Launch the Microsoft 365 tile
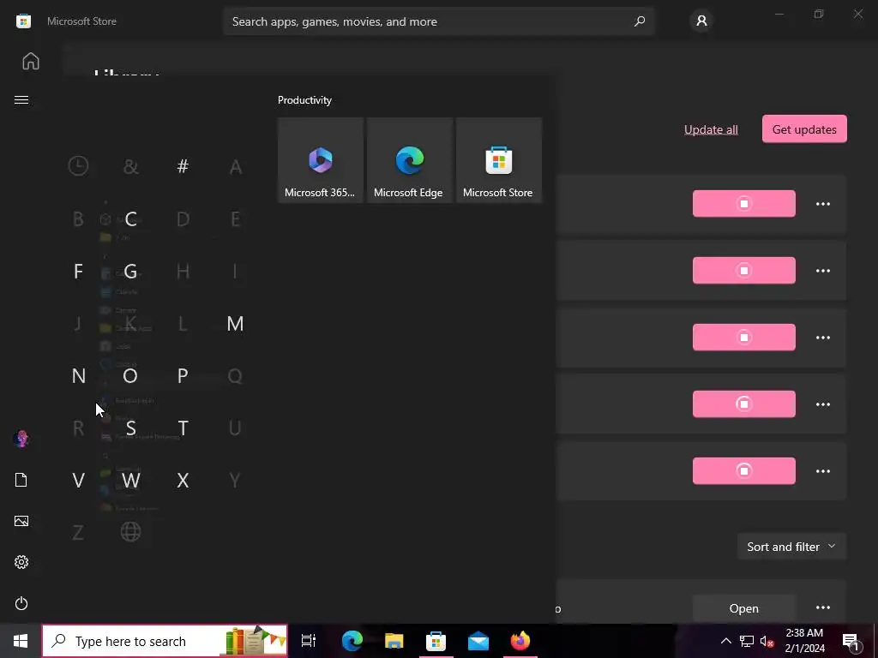 click(x=321, y=160)
